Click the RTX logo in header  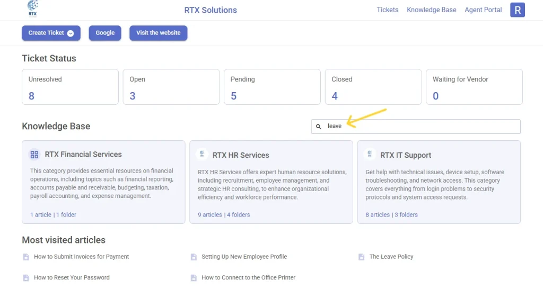click(x=32, y=8)
